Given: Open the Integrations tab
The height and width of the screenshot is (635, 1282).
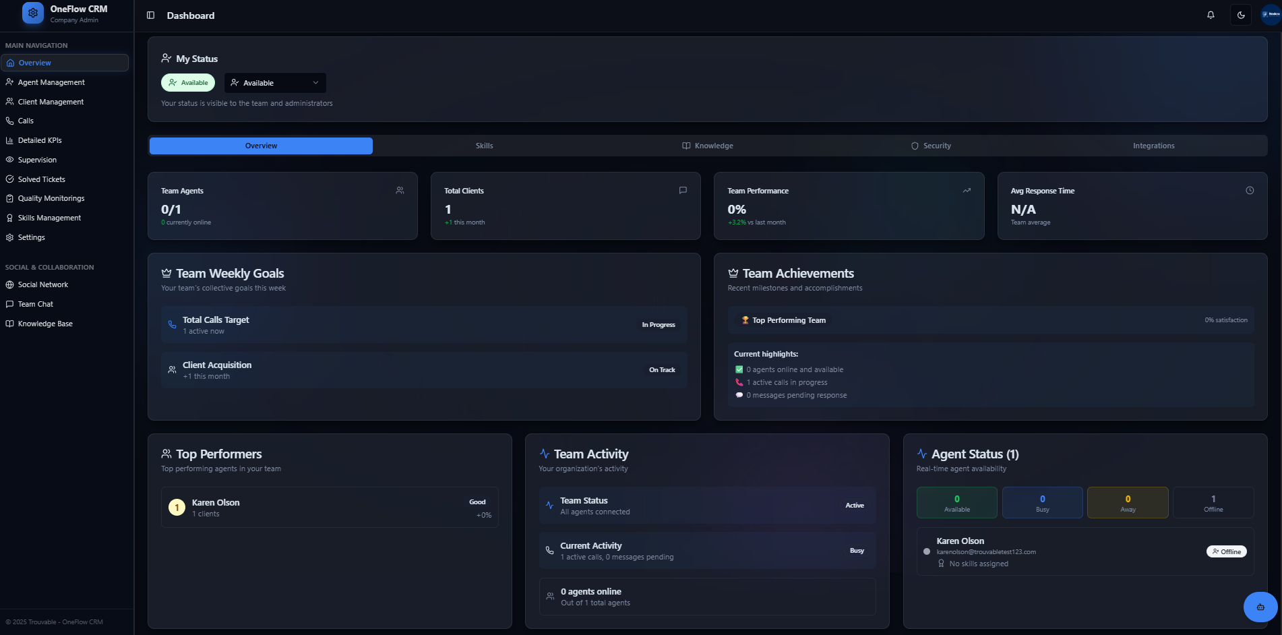Looking at the screenshot, I should coord(1154,146).
